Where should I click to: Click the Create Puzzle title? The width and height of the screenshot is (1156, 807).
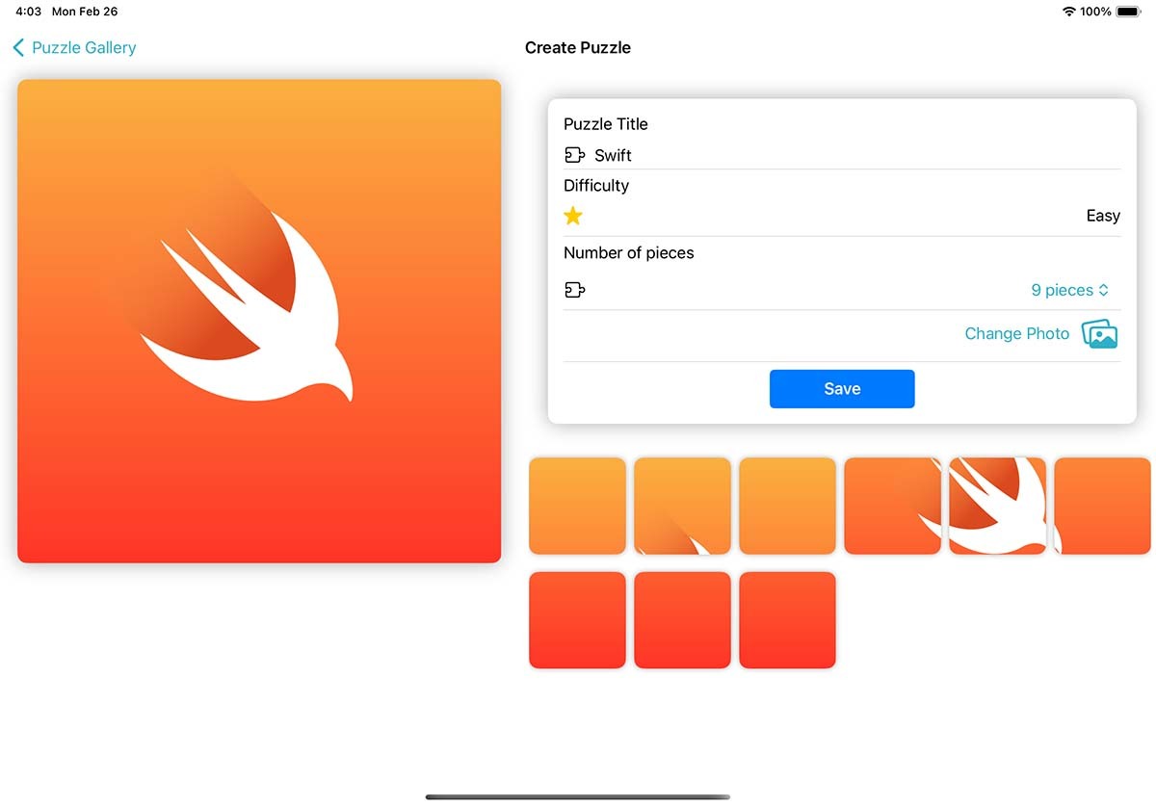click(578, 47)
